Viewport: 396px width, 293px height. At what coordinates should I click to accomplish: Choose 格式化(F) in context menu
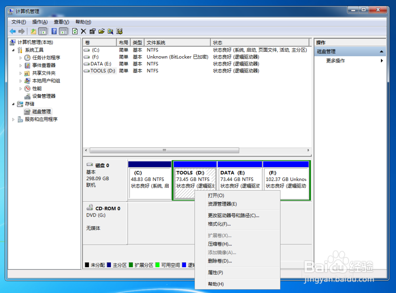pyautogui.click(x=237, y=224)
